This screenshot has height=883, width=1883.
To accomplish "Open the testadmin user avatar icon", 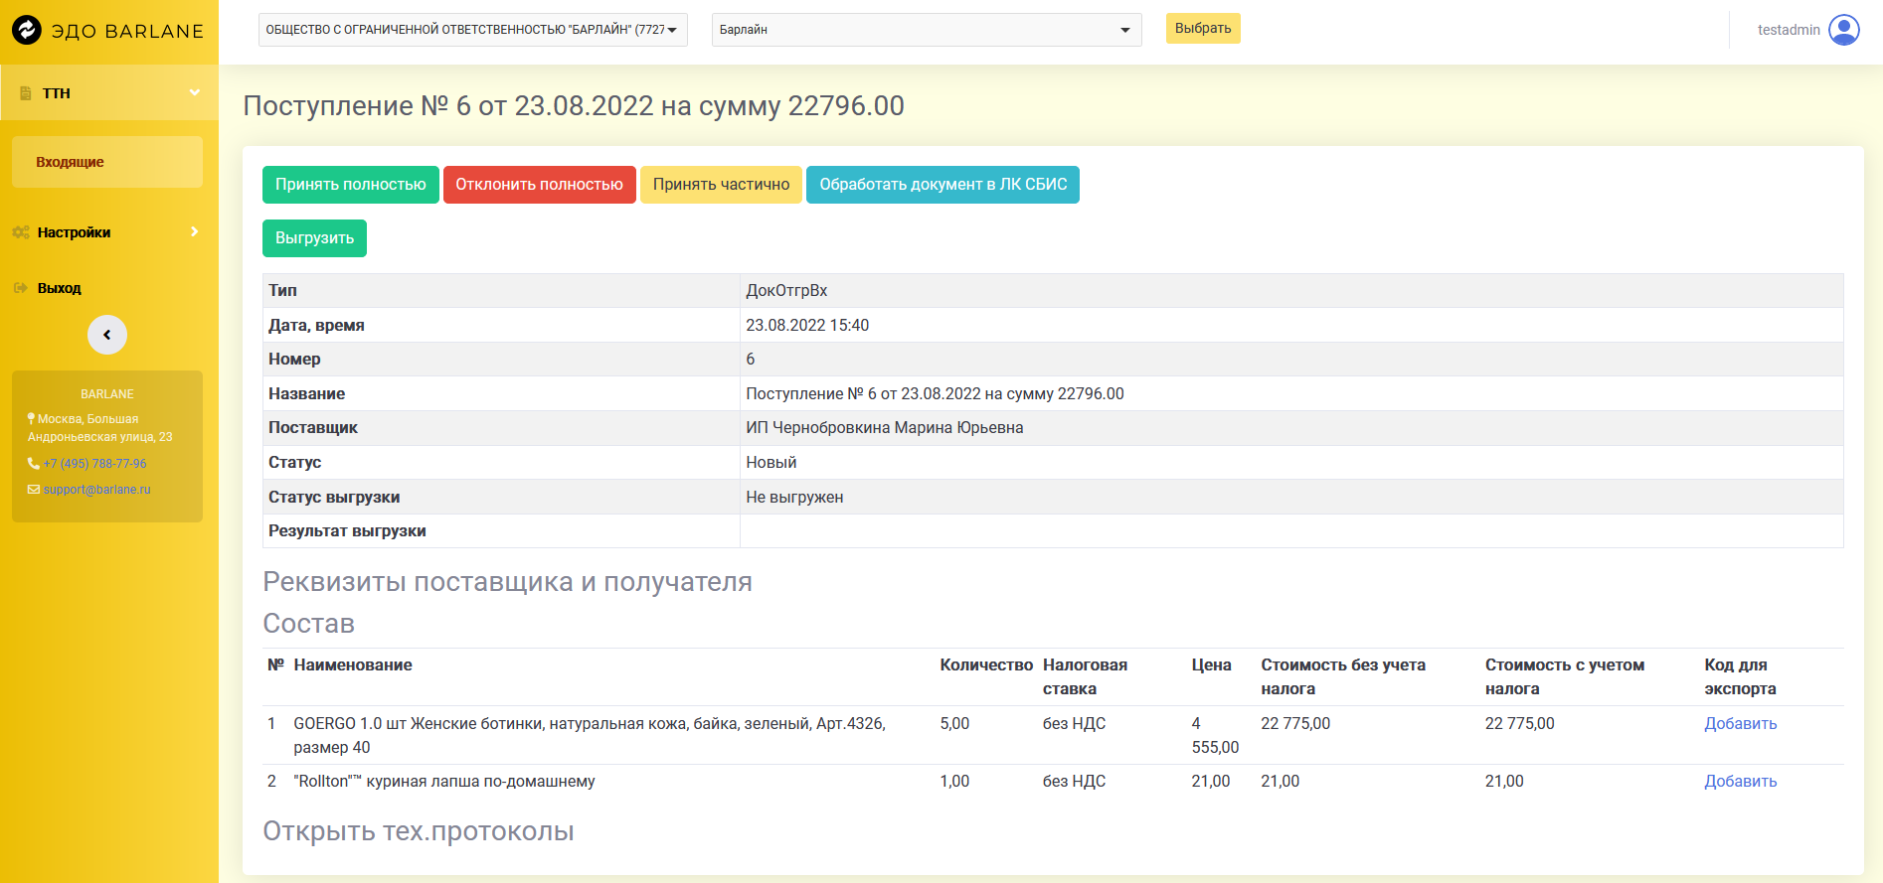I will coord(1844,30).
